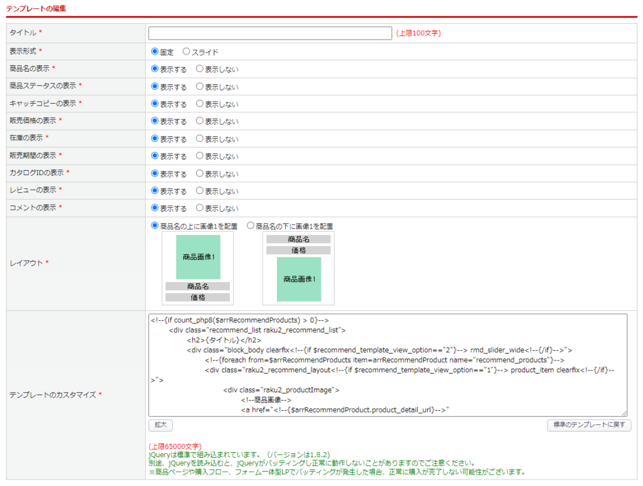The height and width of the screenshot is (486, 643).
Task: Select 表示する for 販売期間の表示
Action: 155,156
